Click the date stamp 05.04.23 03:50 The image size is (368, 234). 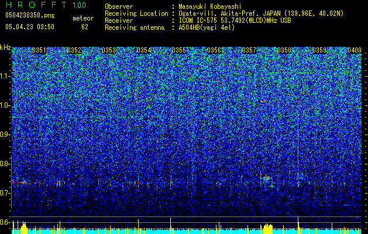(x=30, y=27)
